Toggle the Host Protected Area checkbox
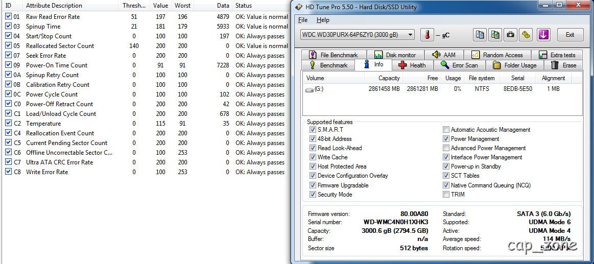 [313, 166]
